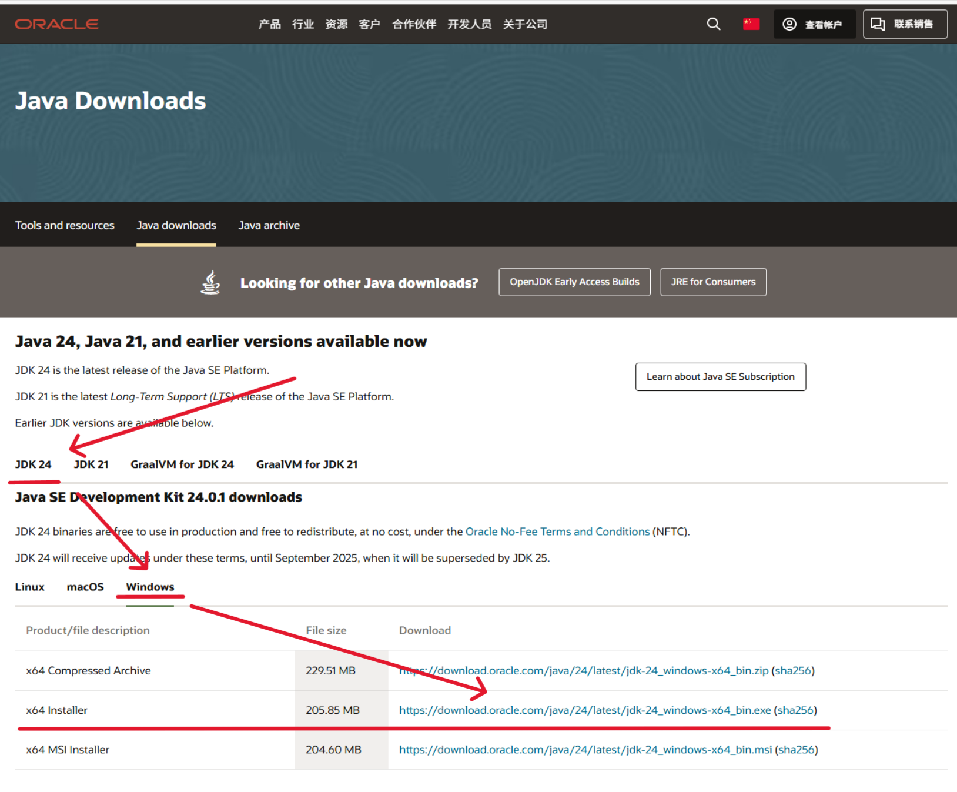Switch to the macOS tab
This screenshot has width=957, height=792.
tap(85, 586)
